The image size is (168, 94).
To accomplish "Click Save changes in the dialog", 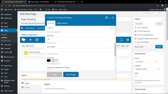I will pyautogui.click(x=71, y=74).
